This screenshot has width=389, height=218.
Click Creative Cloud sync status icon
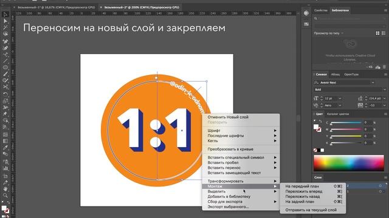pyautogui.click(x=378, y=67)
